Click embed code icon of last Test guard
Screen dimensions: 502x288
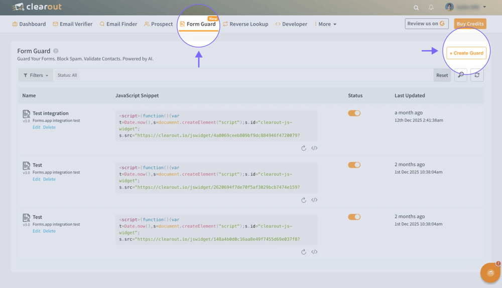coord(314,252)
